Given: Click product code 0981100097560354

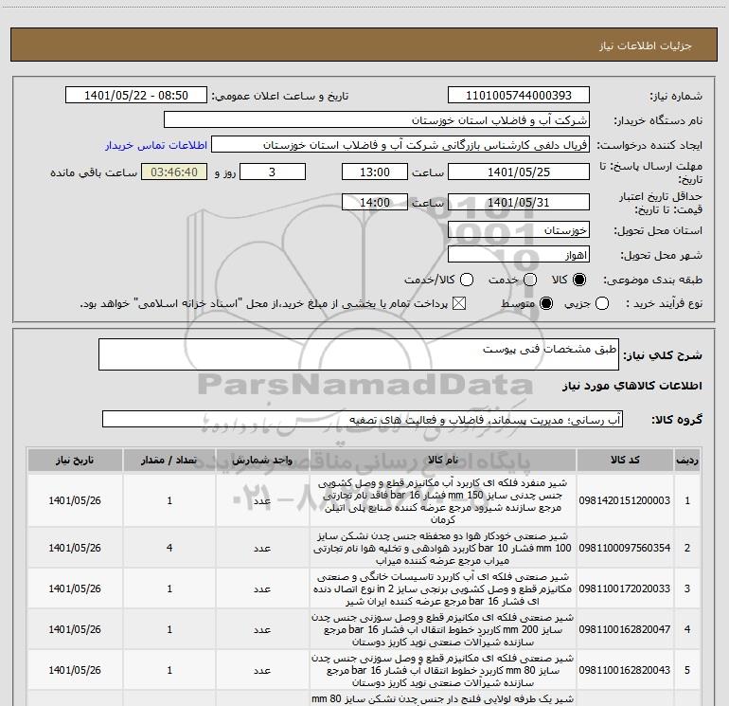Looking at the screenshot, I should (625, 548).
